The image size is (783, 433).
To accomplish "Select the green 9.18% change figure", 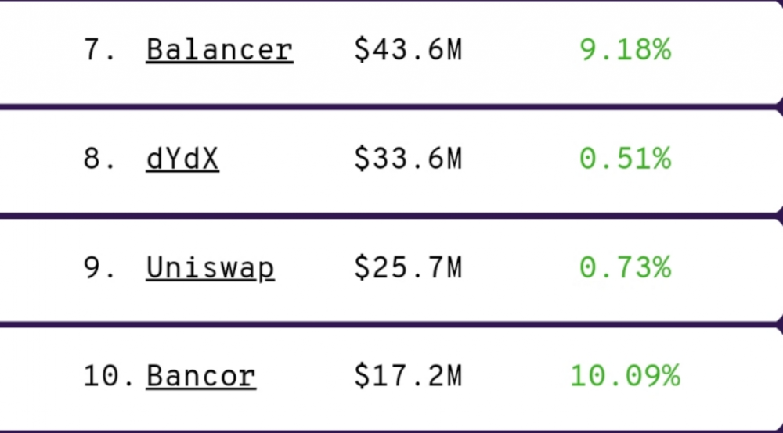I will [x=625, y=50].
